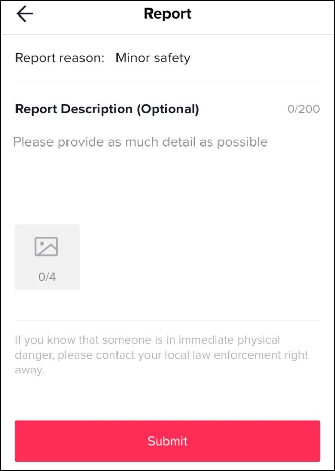Screen dimensions: 335x471
Task: Tap the left-pointing navigation arrow
Action: coord(24,14)
